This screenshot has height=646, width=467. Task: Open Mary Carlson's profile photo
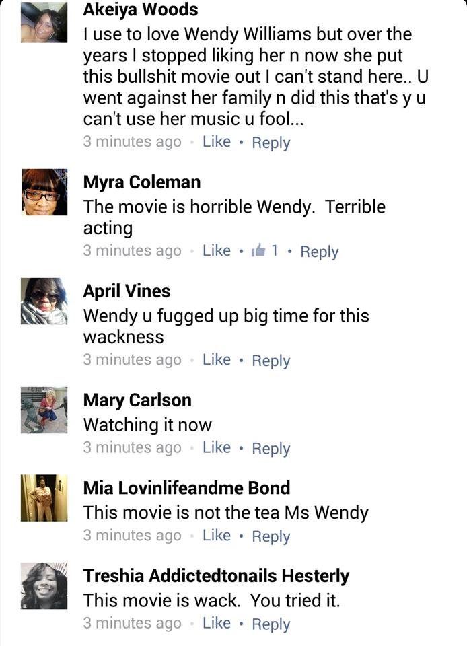[44, 410]
